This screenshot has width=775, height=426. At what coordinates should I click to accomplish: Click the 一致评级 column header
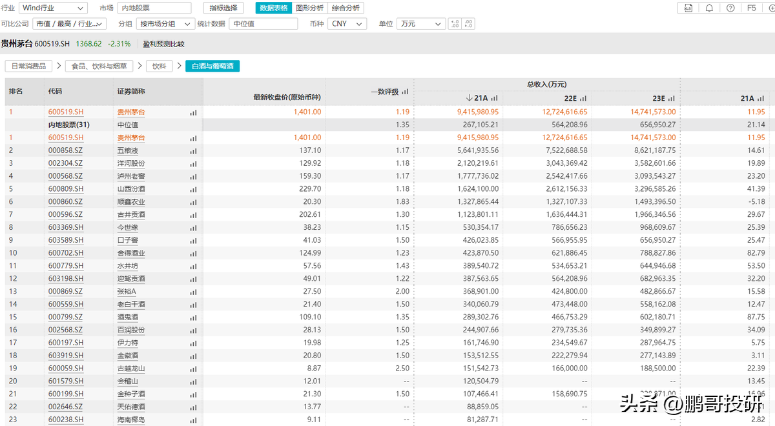click(x=385, y=92)
